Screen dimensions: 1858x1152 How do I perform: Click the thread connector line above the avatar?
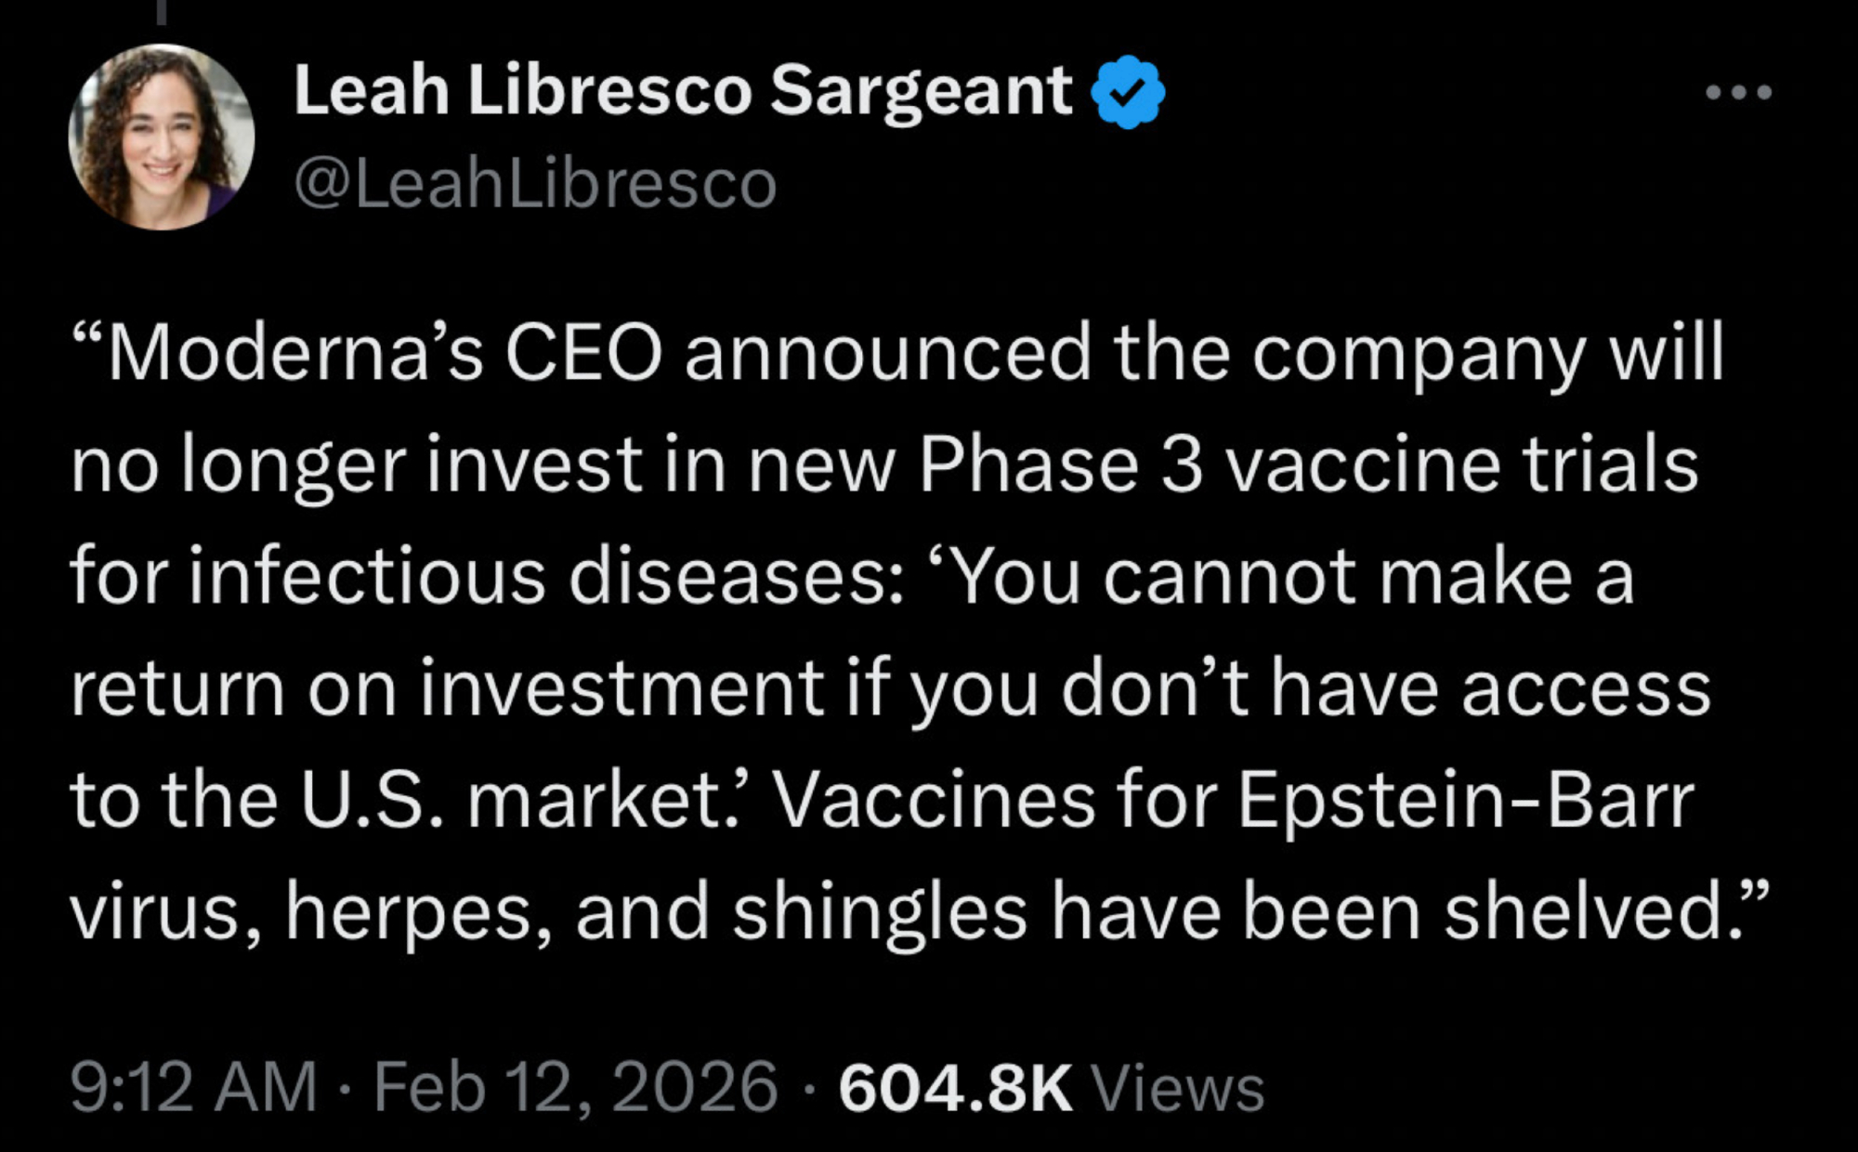click(162, 11)
